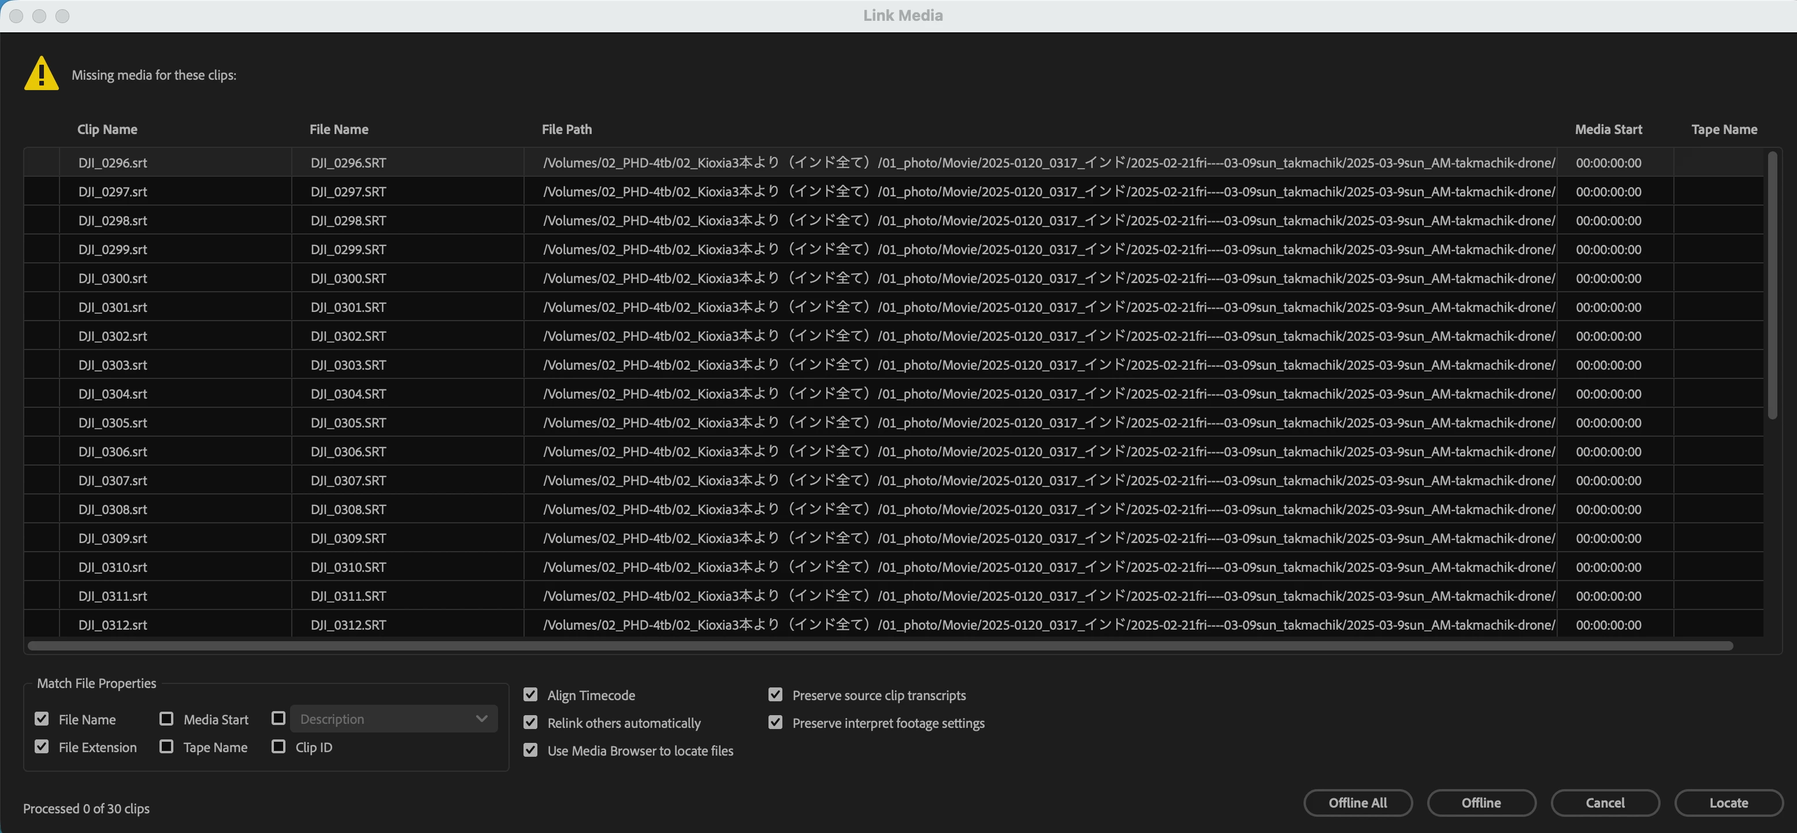Enable the checkbox beside the Description dropdown

279,718
